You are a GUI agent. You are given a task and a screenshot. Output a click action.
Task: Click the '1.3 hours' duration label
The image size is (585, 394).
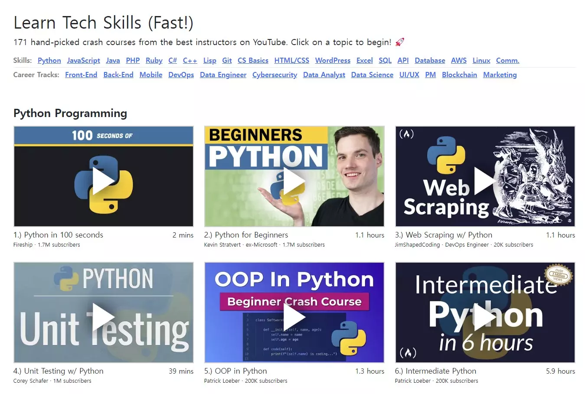[370, 371]
